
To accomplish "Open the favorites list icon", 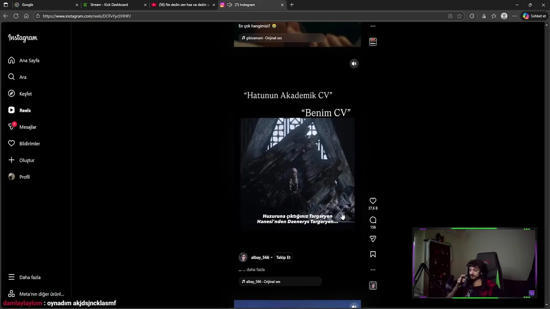I will click(494, 16).
